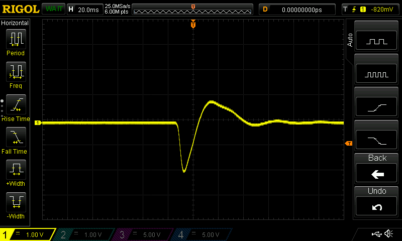Image resolution: width=402 pixels, height=241 pixels.
Task: Click the orange trigger position marker above the grid
Action: point(193,24)
